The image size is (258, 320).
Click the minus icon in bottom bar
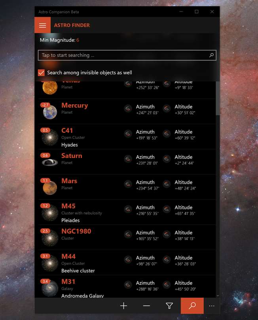point(146,306)
